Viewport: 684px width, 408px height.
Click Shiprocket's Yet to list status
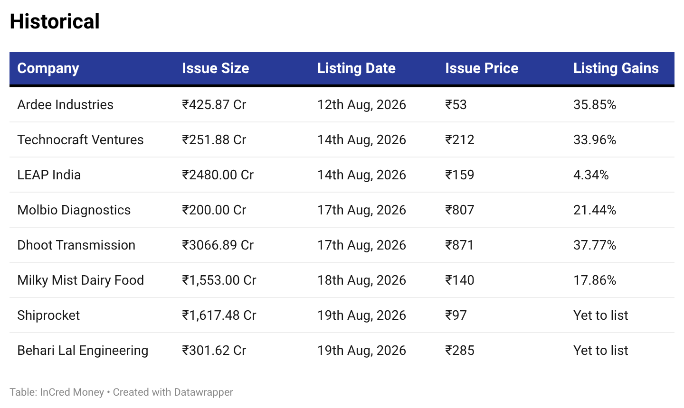coord(600,315)
